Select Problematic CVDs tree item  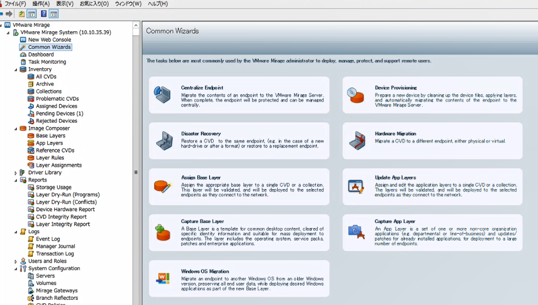pyautogui.click(x=57, y=99)
